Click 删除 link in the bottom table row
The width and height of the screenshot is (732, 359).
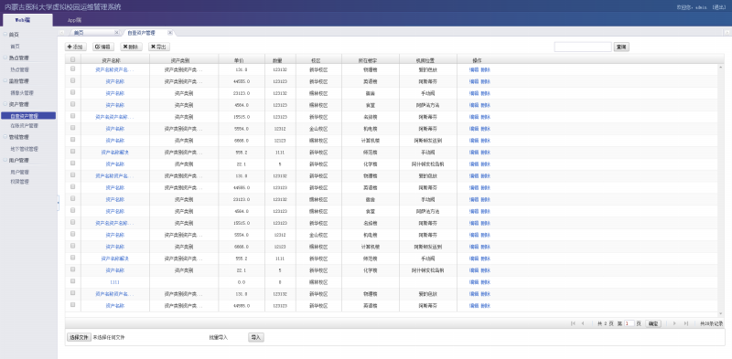(x=486, y=306)
